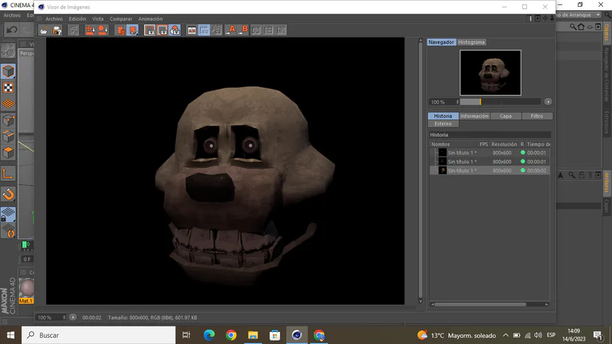Click the Save As disk icon
612x344 pixels.
tap(57, 30)
